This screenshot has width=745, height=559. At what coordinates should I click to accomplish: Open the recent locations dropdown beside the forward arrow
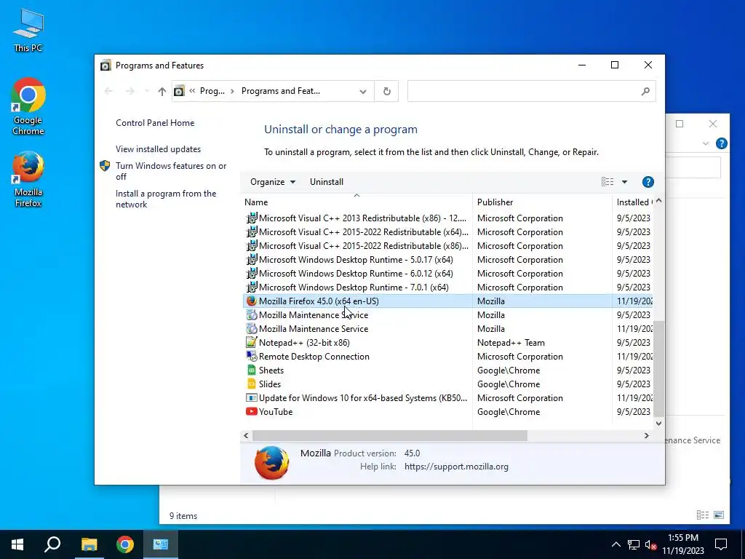[x=147, y=91]
